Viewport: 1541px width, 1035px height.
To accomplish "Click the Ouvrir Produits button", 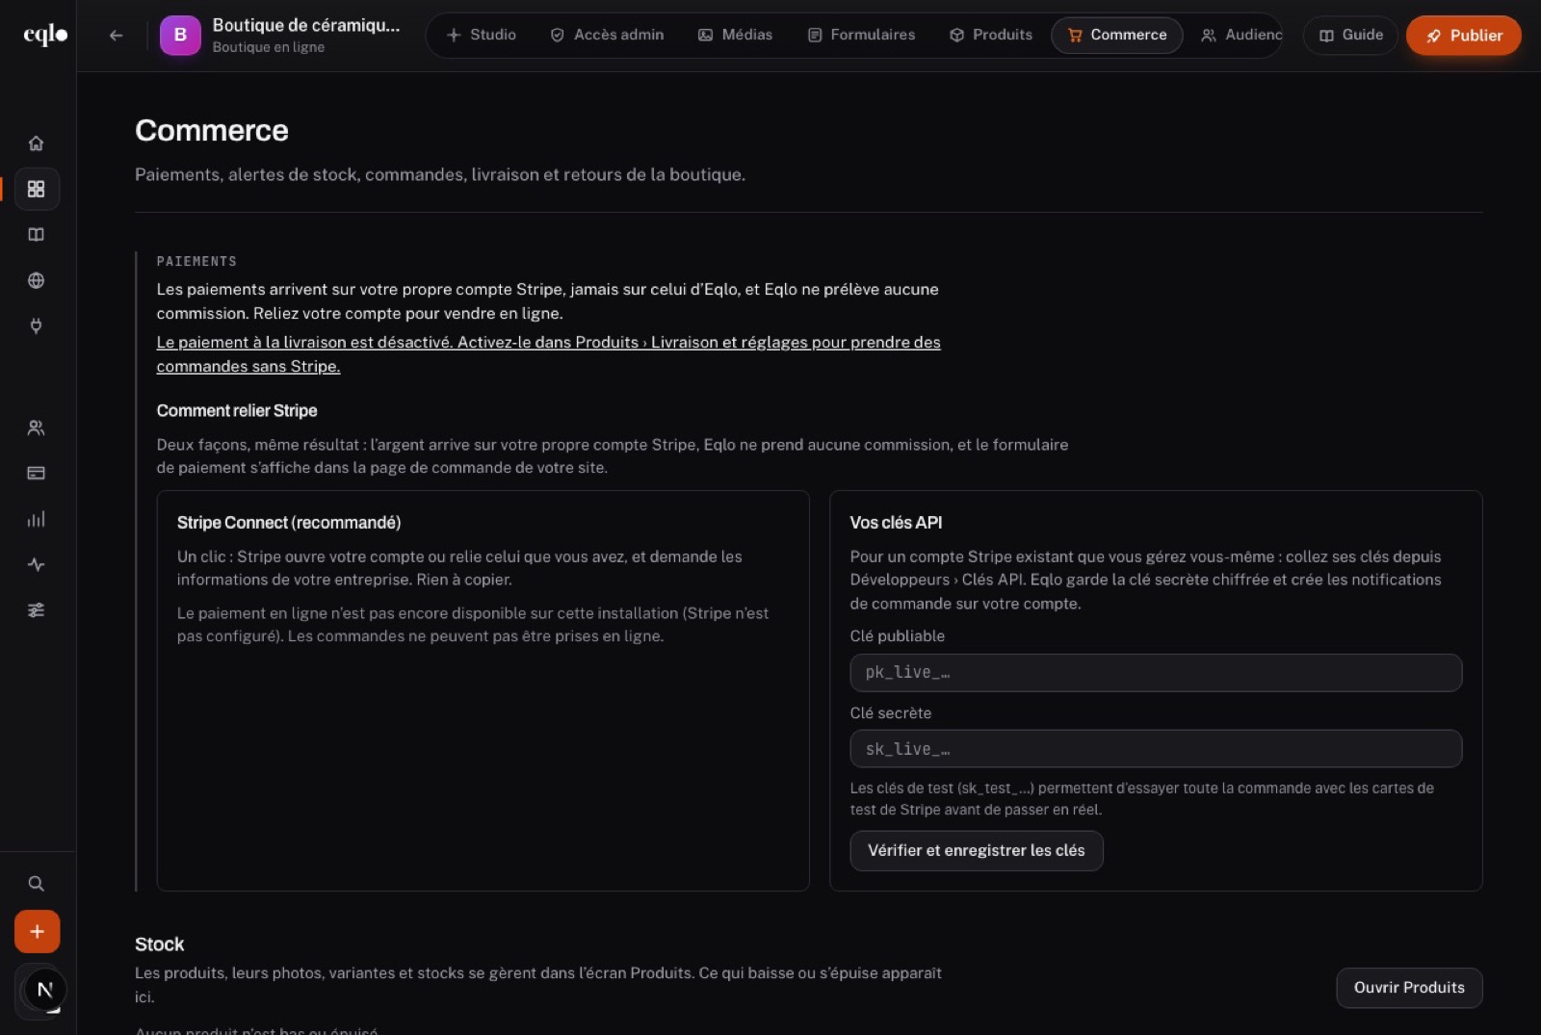I will [1408, 988].
